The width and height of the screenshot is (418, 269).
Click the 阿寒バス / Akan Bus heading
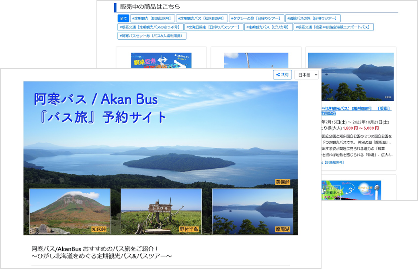click(96, 99)
